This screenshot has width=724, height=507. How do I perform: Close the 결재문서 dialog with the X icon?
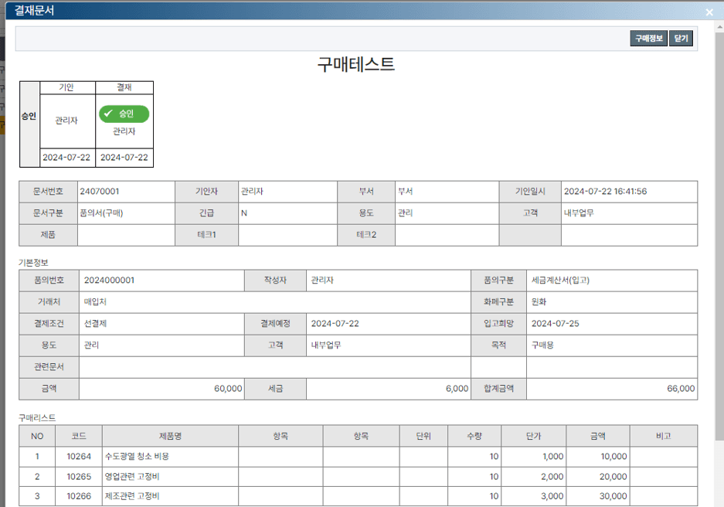[x=709, y=12]
